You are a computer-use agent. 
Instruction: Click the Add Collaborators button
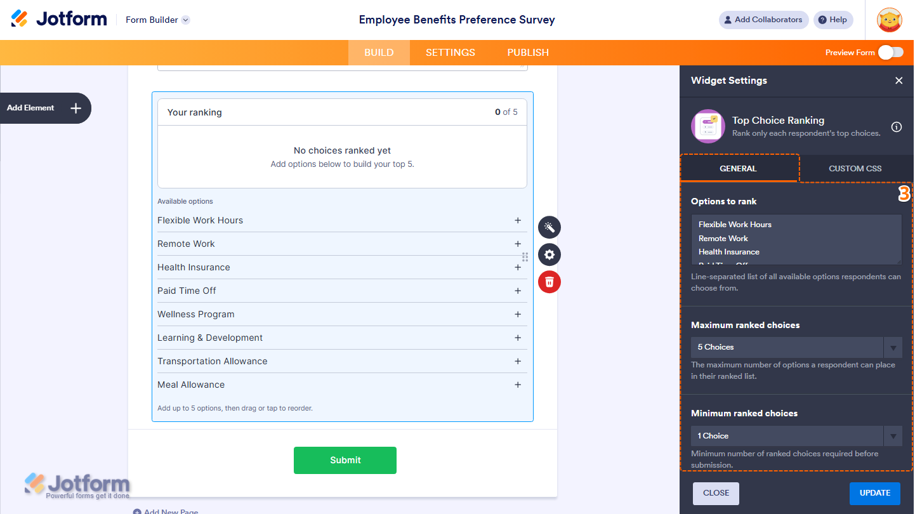coord(763,20)
